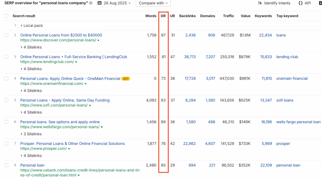The image size is (322, 179).
Task: Click the lendingclub.com URL caret icon
Action: click(76, 62)
